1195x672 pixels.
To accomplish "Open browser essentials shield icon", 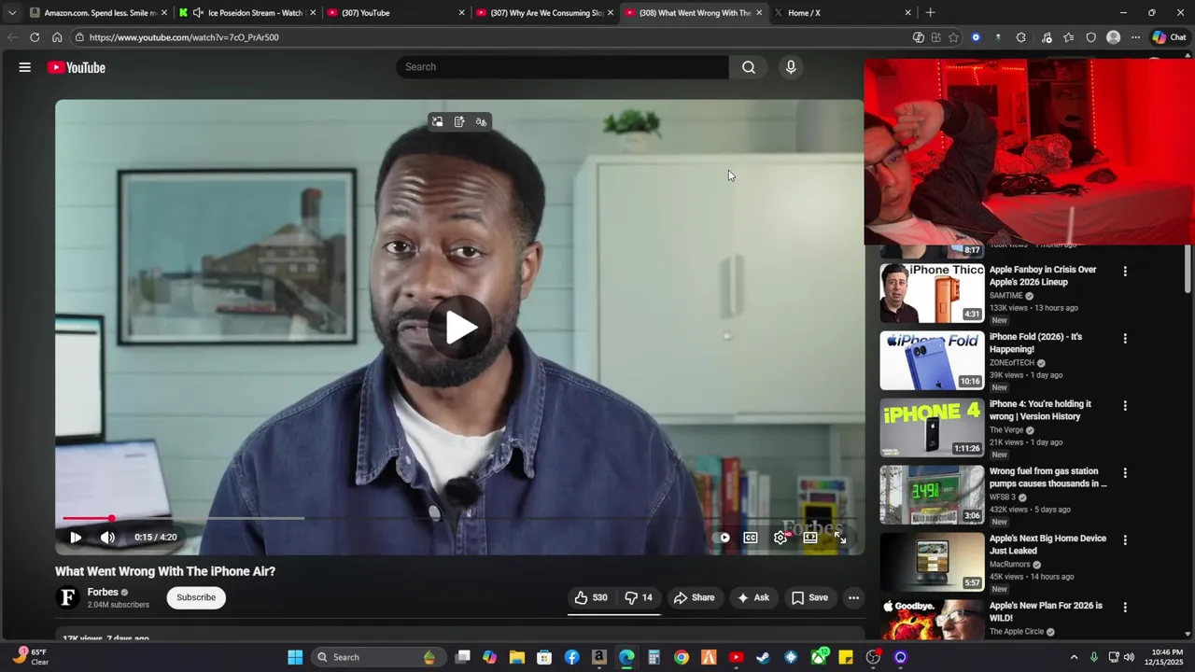I will coord(1090,37).
